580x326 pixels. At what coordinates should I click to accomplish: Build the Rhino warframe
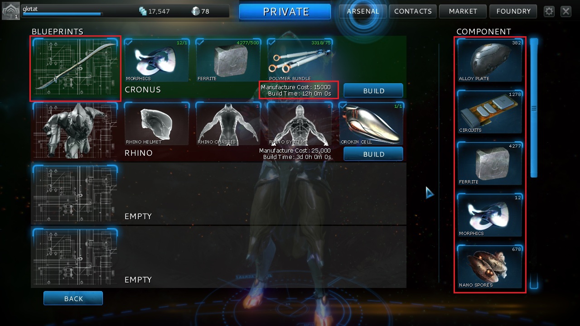[x=373, y=154]
